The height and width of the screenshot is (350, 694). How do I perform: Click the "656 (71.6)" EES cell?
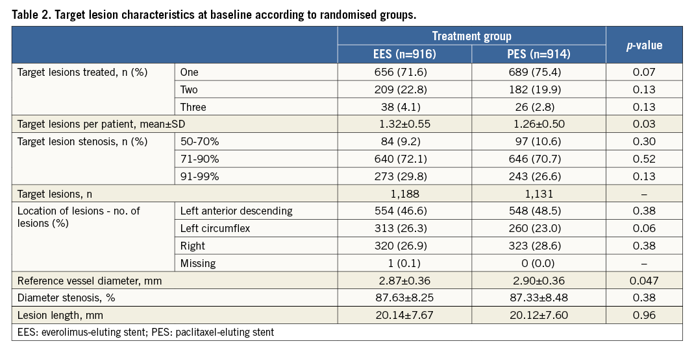click(404, 72)
